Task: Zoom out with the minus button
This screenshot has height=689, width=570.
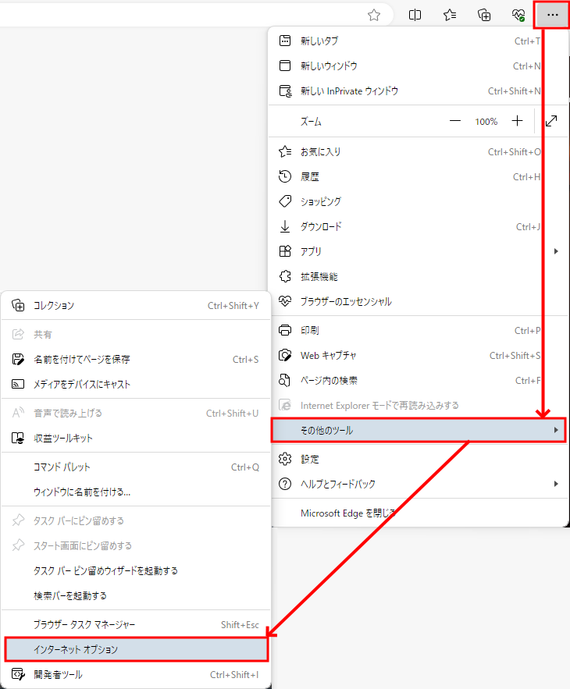Action: (455, 121)
